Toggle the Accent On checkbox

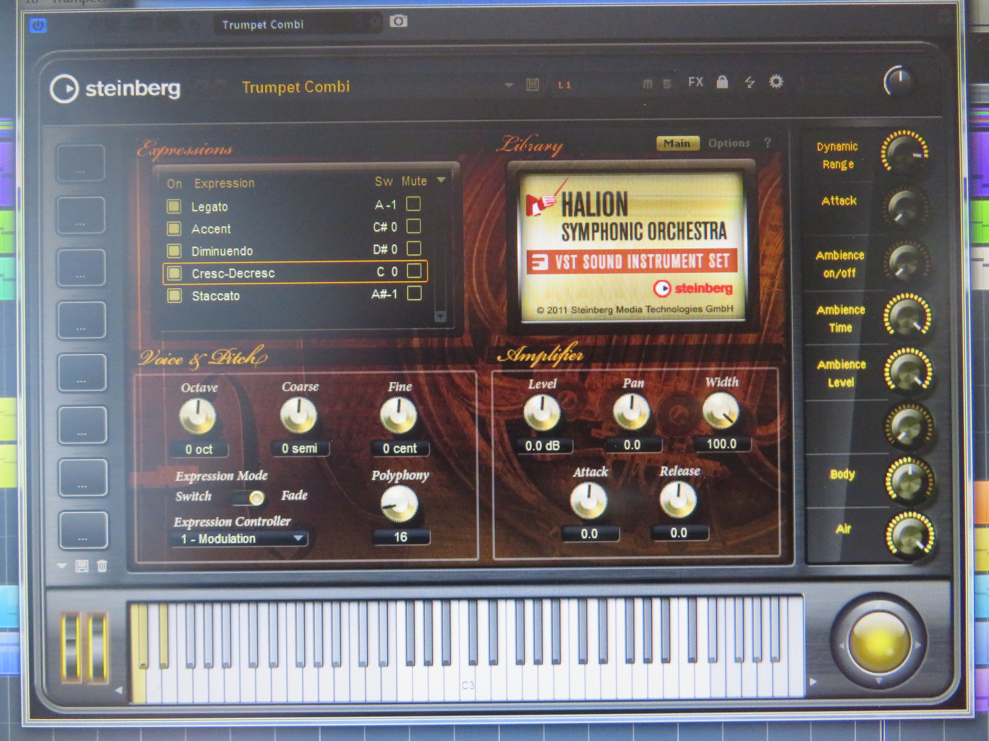point(174,228)
